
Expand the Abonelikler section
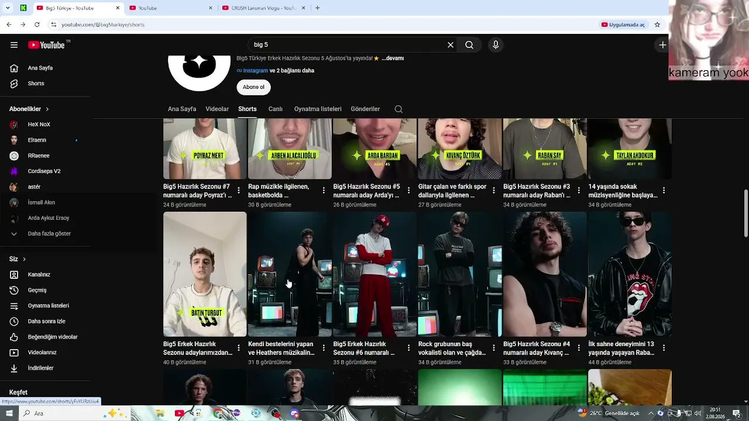(29, 109)
